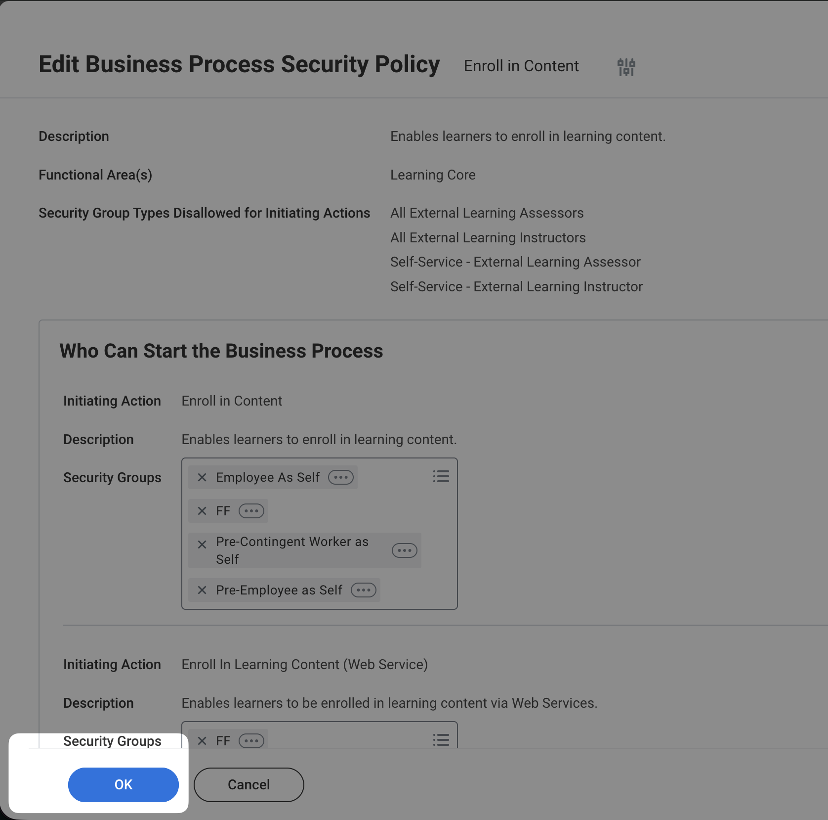The height and width of the screenshot is (820, 828).
Task: Open related actions for Web Service FF group
Action: tap(251, 741)
